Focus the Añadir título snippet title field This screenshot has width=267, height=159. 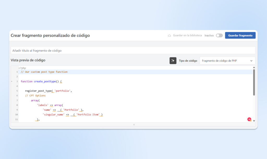pyautogui.click(x=133, y=50)
